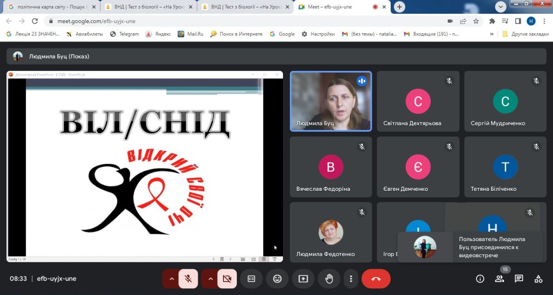Open the emoji reactions picker
Image resolution: width=553 pixels, height=295 pixels.
point(277,279)
